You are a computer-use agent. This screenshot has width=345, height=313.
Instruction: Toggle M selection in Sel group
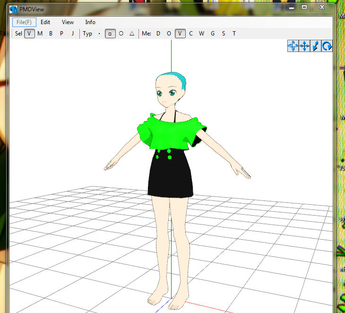(x=40, y=34)
